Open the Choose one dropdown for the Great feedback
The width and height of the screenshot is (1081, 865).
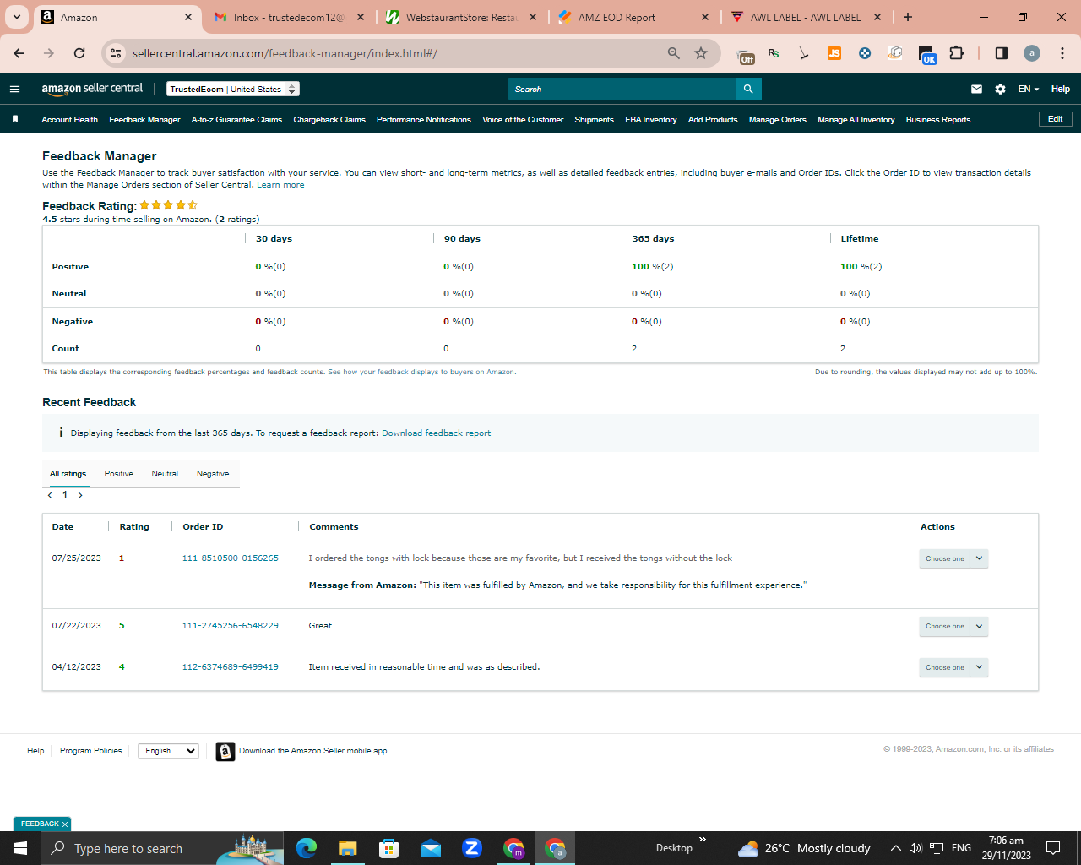953,626
